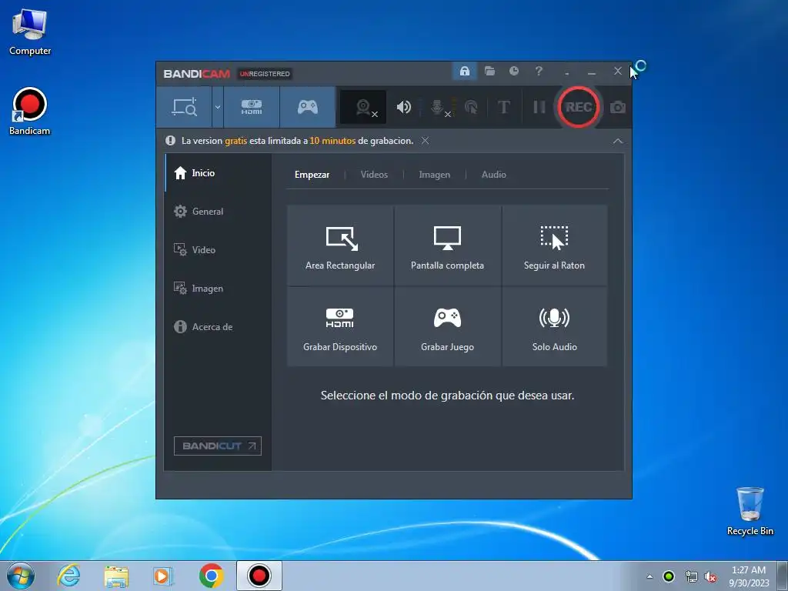The width and height of the screenshot is (788, 591).
Task: Switch to game recording mode in toolbar
Action: pyautogui.click(x=308, y=107)
